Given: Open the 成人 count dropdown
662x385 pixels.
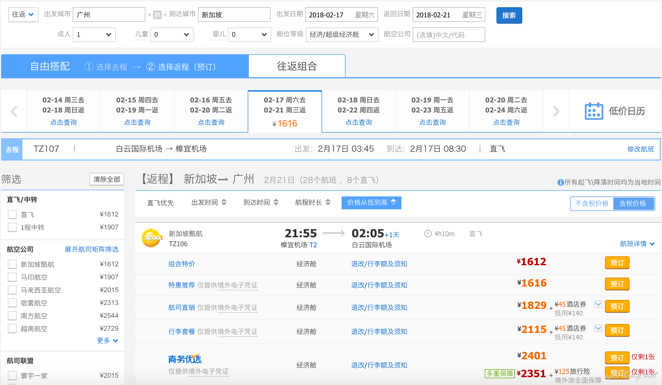Looking at the screenshot, I should (x=94, y=35).
